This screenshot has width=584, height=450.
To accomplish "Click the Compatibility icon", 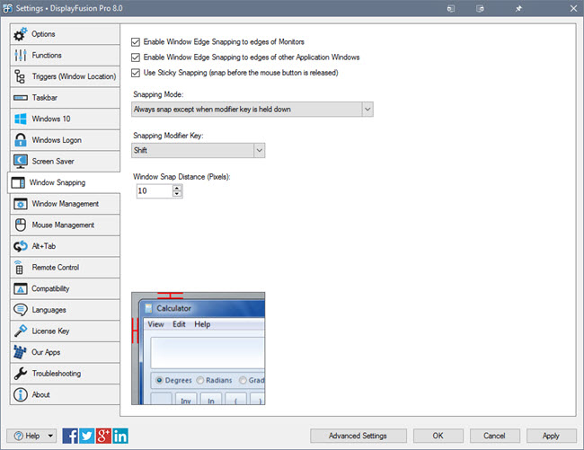I will [20, 288].
